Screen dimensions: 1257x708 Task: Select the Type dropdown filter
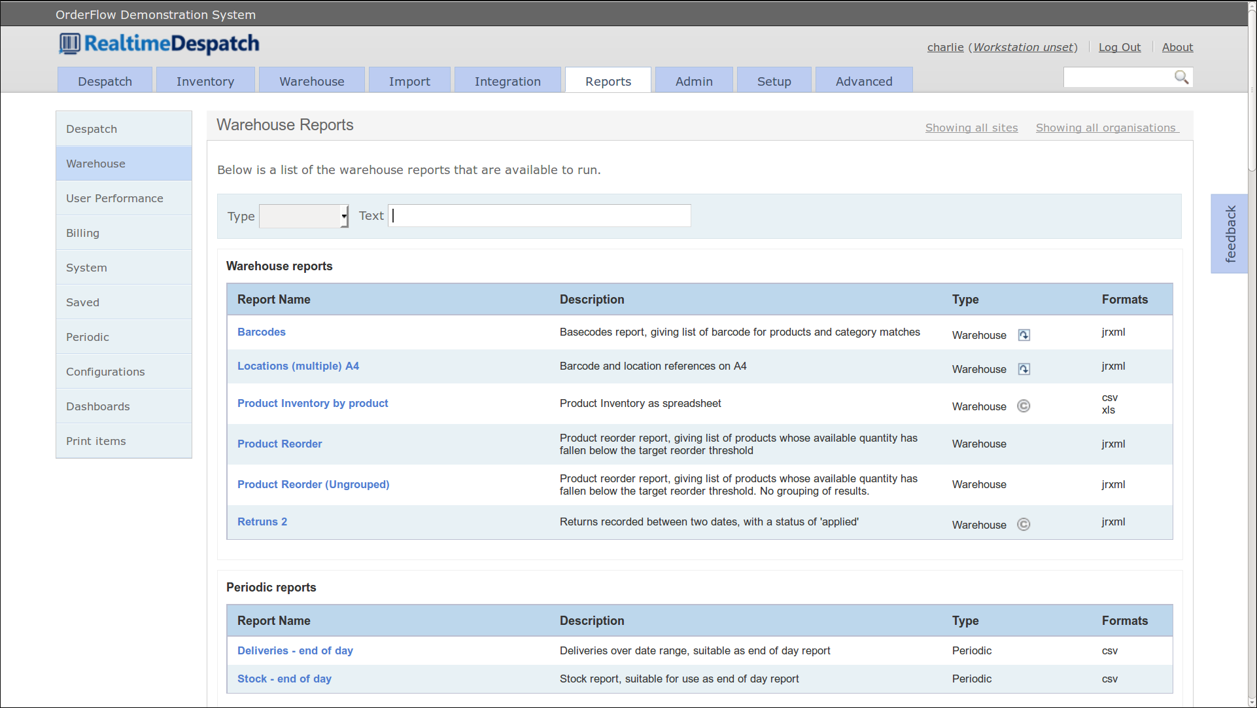[303, 217]
